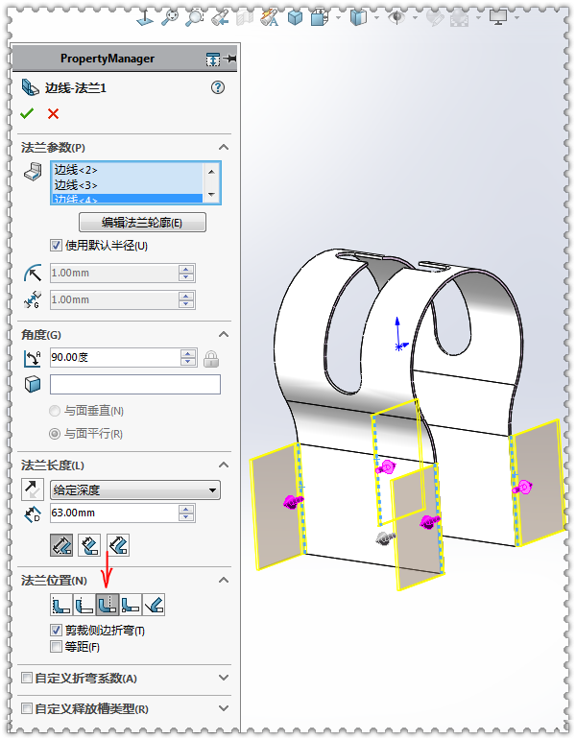Select Material Outside flange position
The height and width of the screenshot is (740, 576).
tap(84, 605)
